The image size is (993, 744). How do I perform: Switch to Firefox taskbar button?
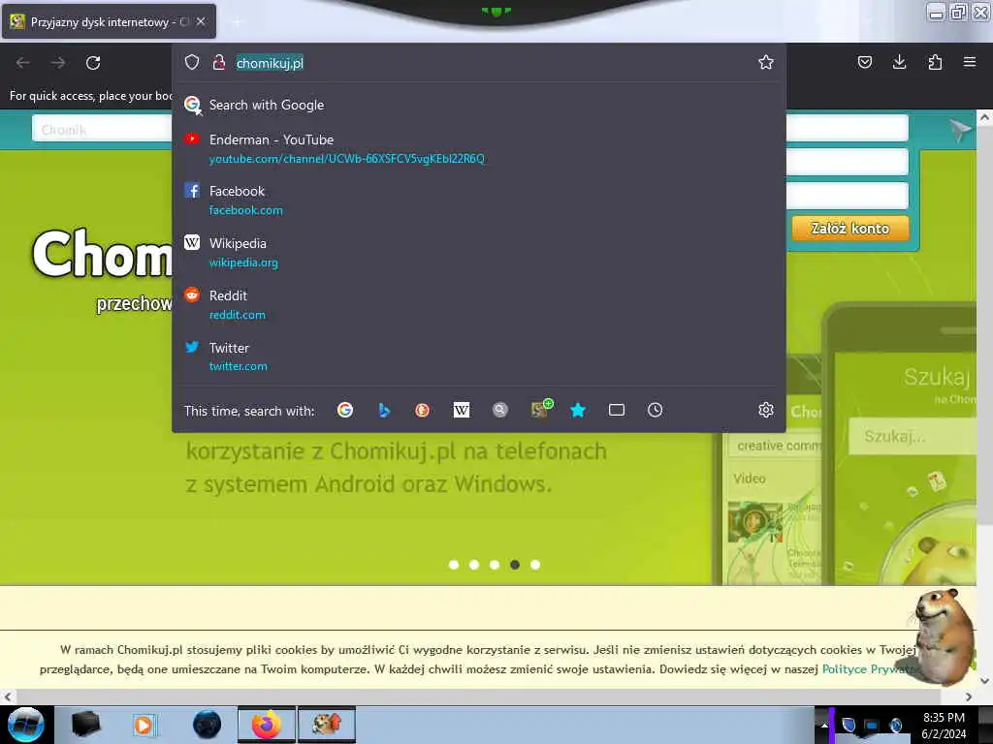[267, 725]
